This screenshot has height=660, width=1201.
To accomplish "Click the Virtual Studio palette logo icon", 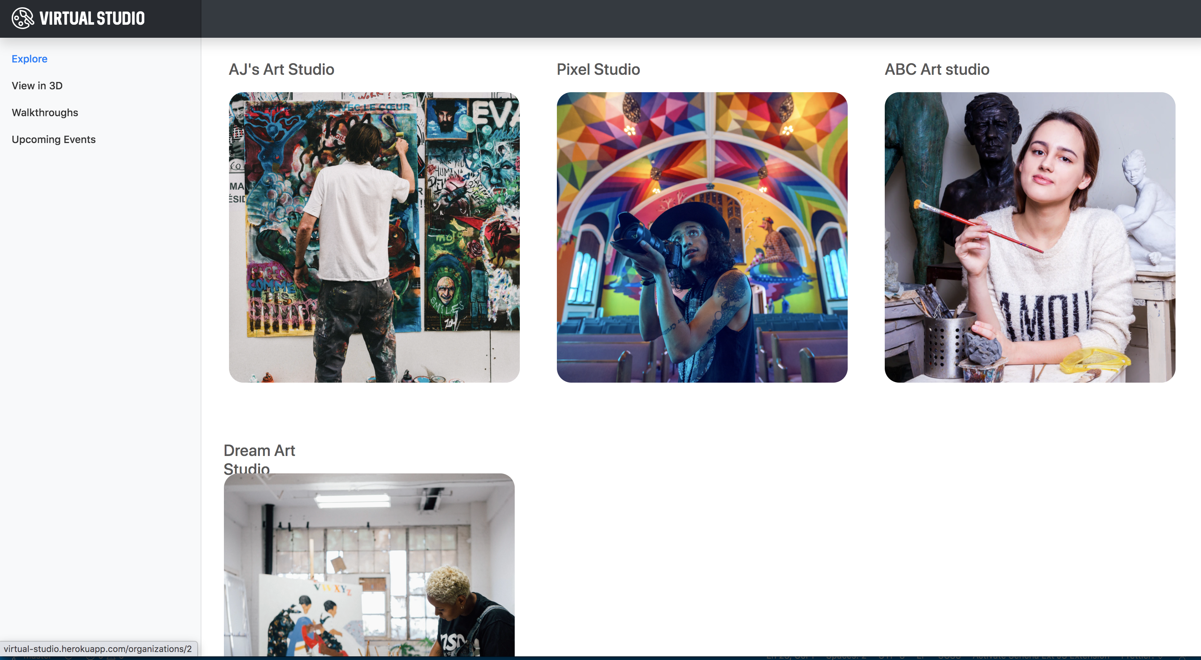I will tap(23, 19).
